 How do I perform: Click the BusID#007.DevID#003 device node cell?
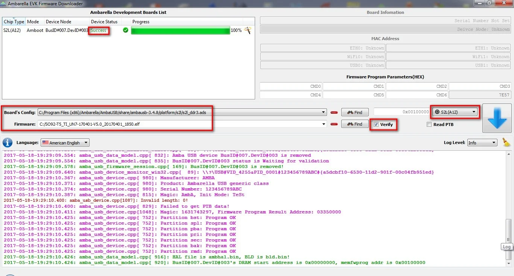[x=67, y=30]
